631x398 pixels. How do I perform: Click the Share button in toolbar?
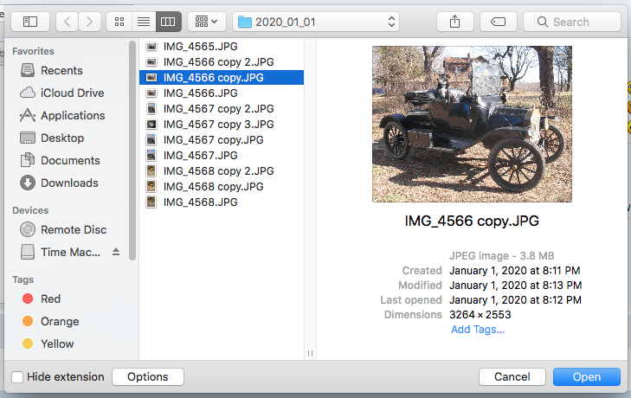454,22
